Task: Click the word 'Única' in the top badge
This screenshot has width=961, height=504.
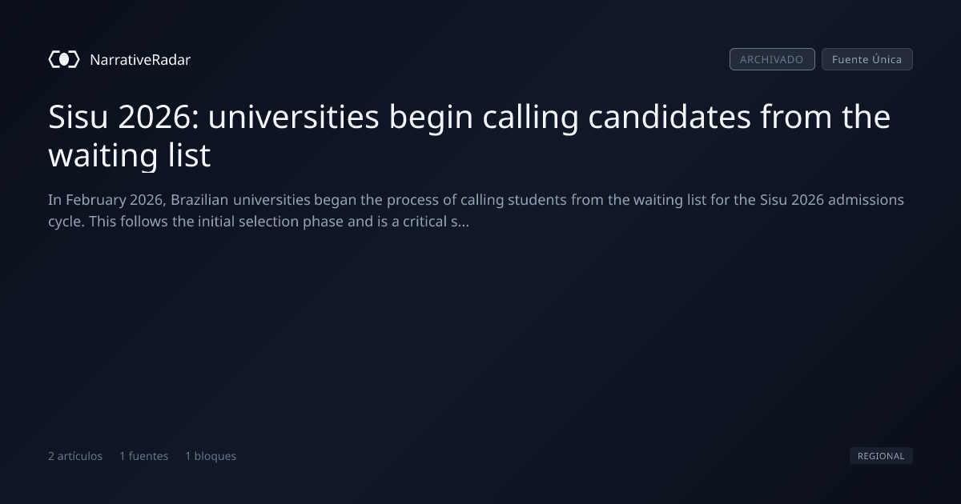Action: [x=887, y=59]
